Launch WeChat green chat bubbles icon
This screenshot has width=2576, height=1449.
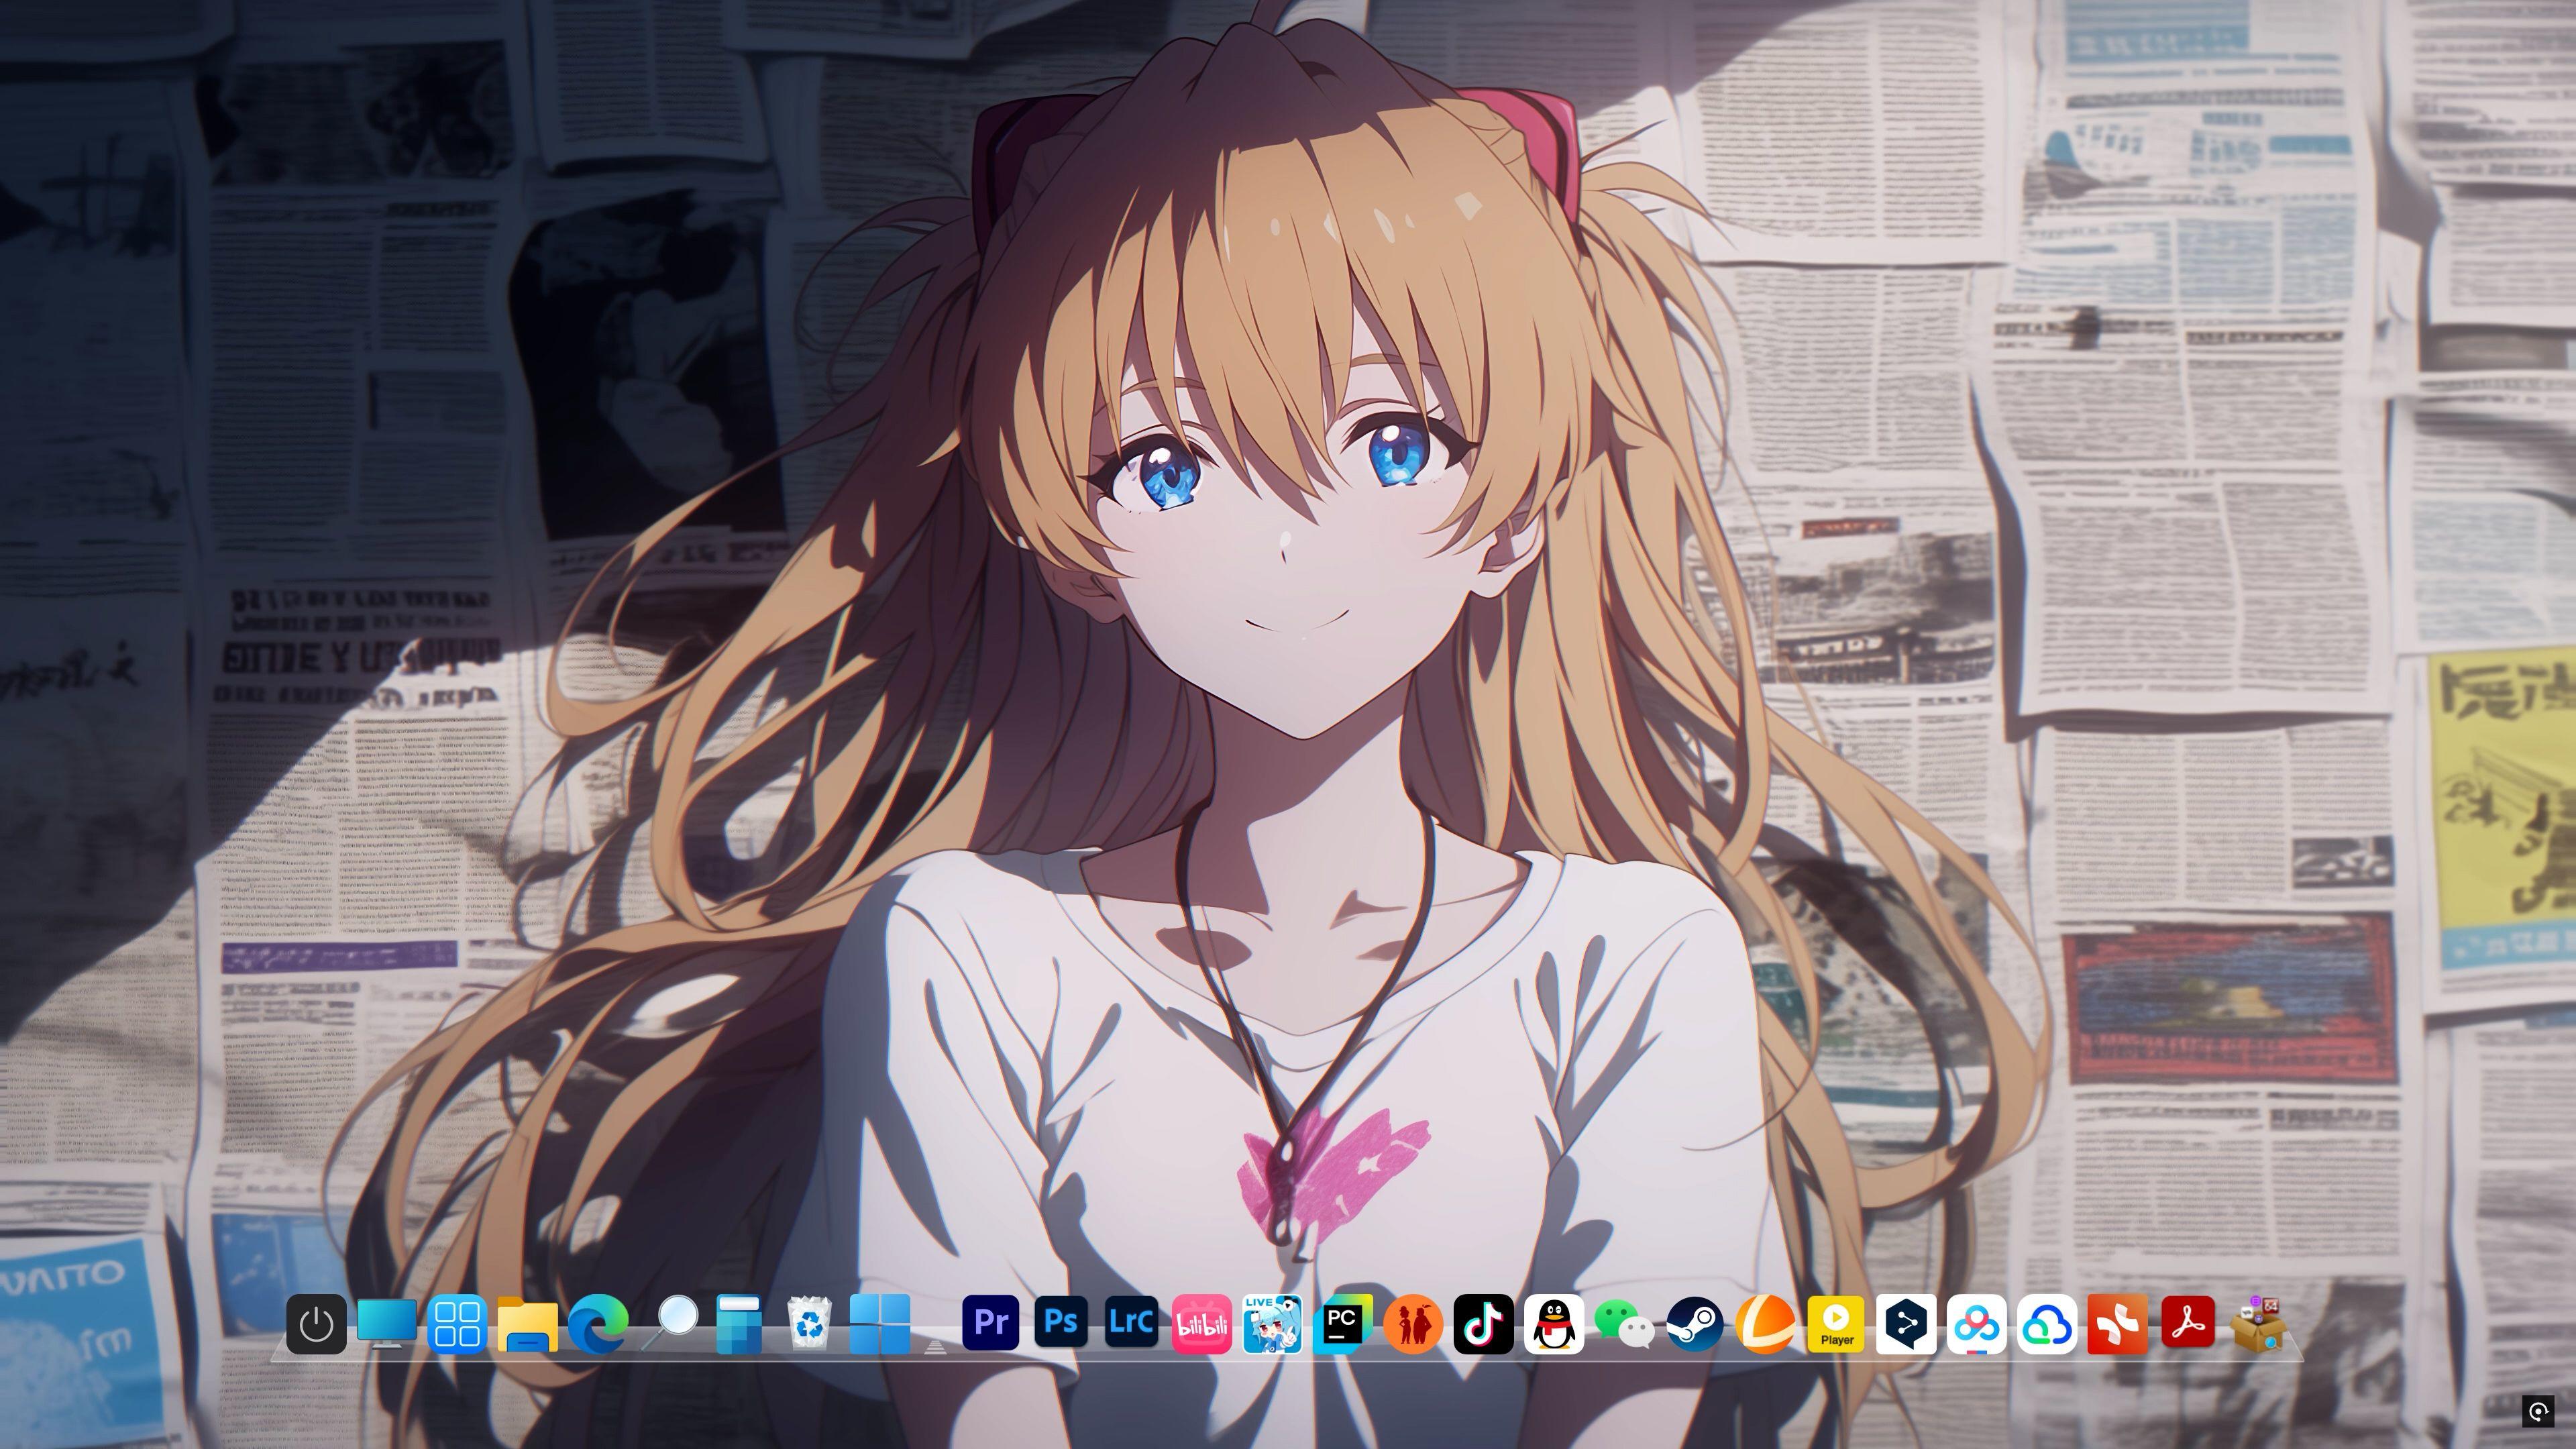point(1624,1325)
